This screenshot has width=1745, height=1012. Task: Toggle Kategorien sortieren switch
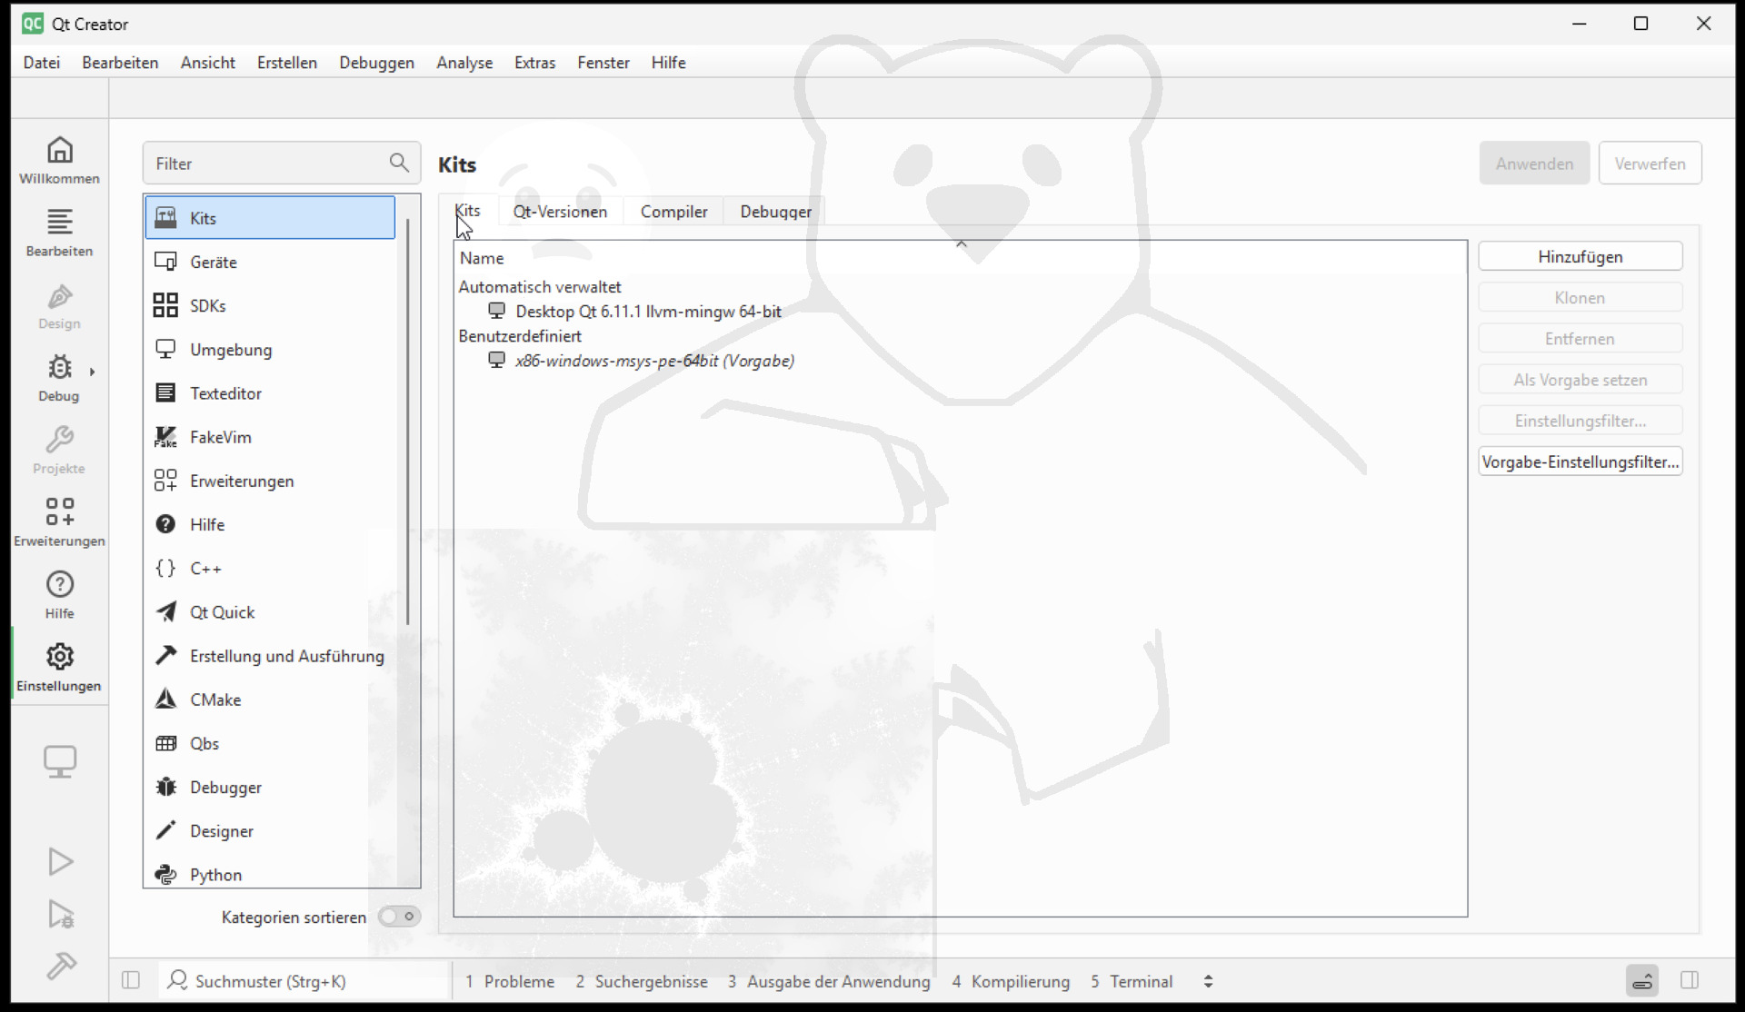[x=398, y=917]
